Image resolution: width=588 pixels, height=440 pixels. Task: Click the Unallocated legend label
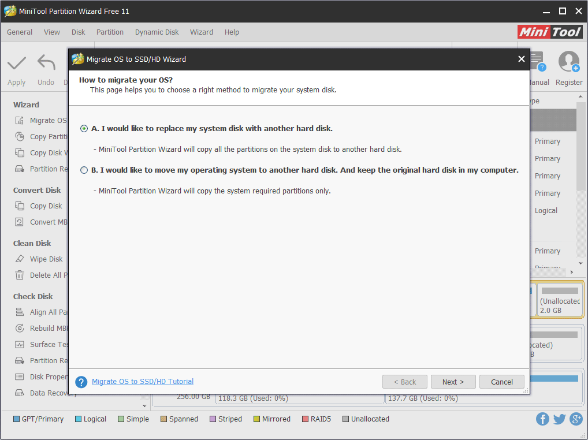tap(370, 419)
